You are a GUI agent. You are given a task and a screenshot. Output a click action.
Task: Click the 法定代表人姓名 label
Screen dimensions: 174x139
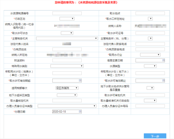coord(19,44)
